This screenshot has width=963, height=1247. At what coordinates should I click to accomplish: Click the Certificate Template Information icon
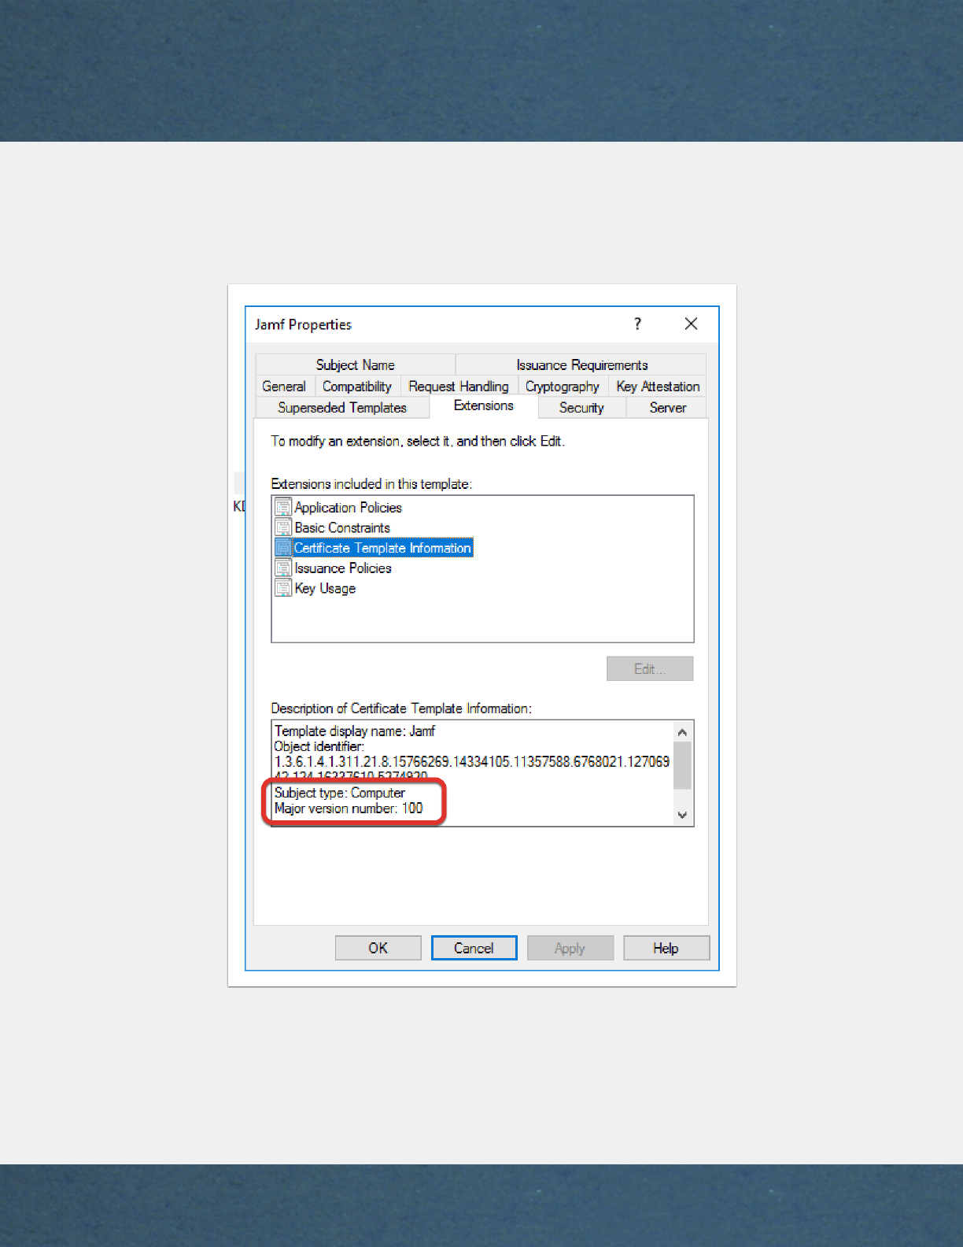[283, 548]
